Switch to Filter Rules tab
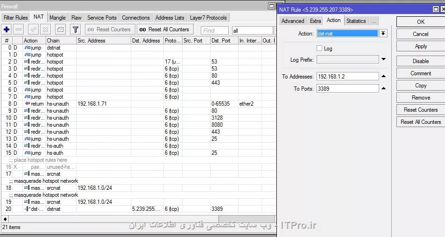445x237 pixels. click(15, 18)
